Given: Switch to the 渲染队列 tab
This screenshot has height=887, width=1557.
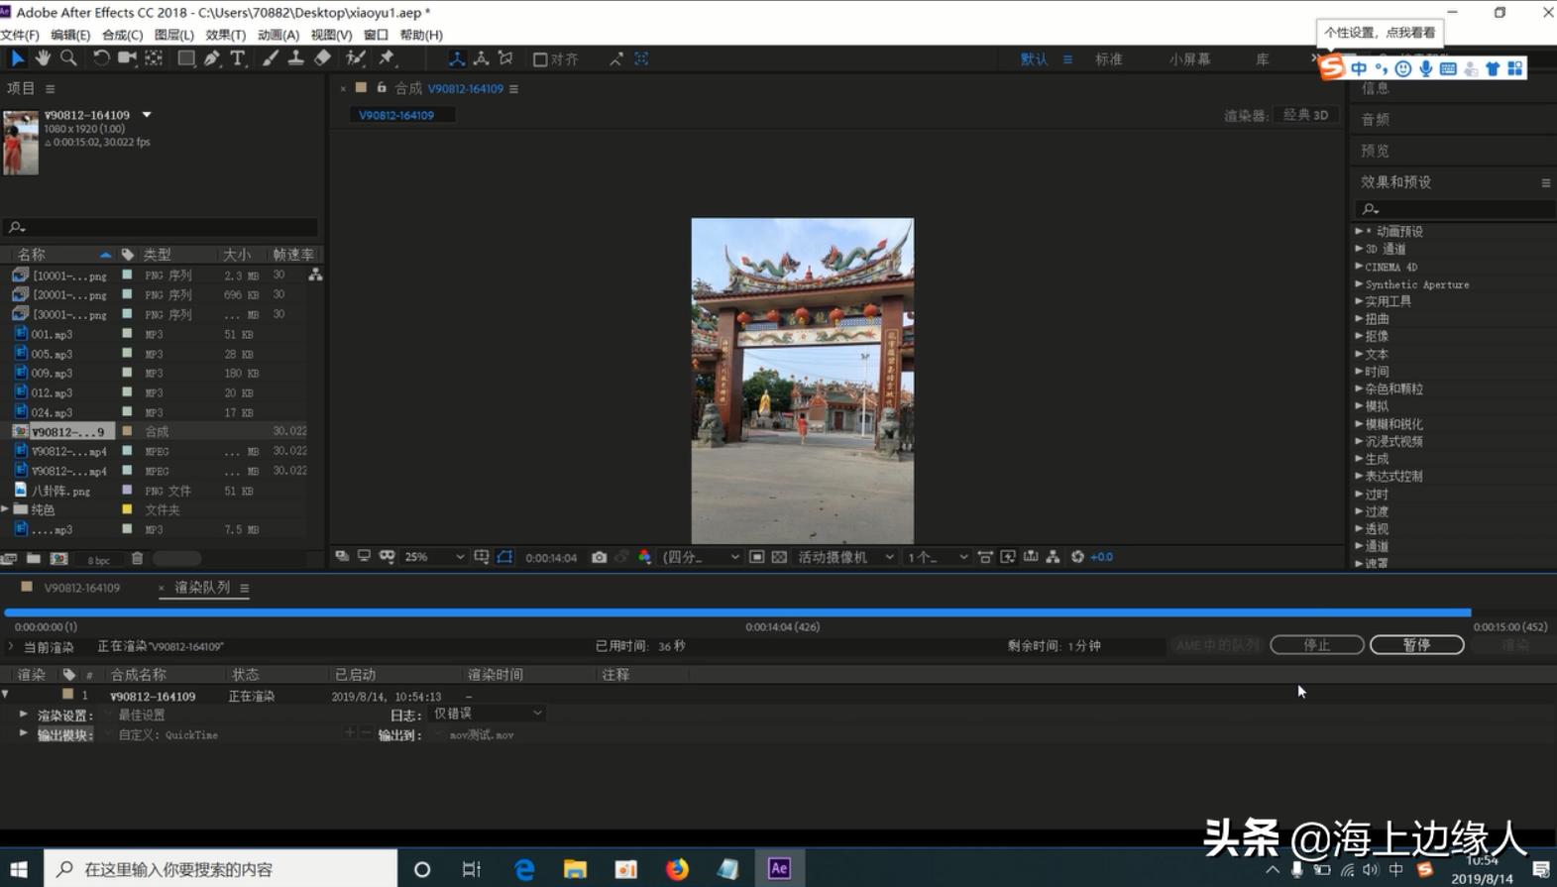Looking at the screenshot, I should pos(202,588).
